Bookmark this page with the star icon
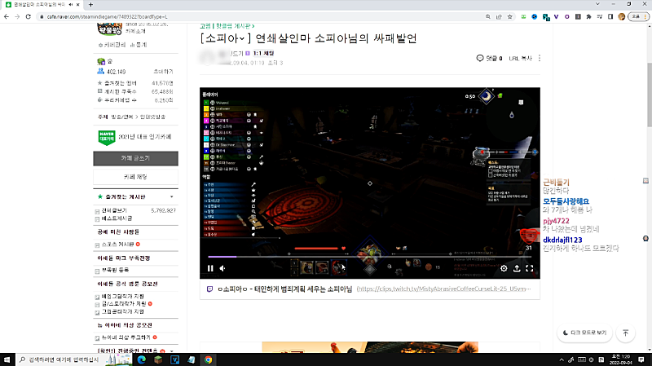Image resolution: width=652 pixels, height=366 pixels. tap(510, 16)
